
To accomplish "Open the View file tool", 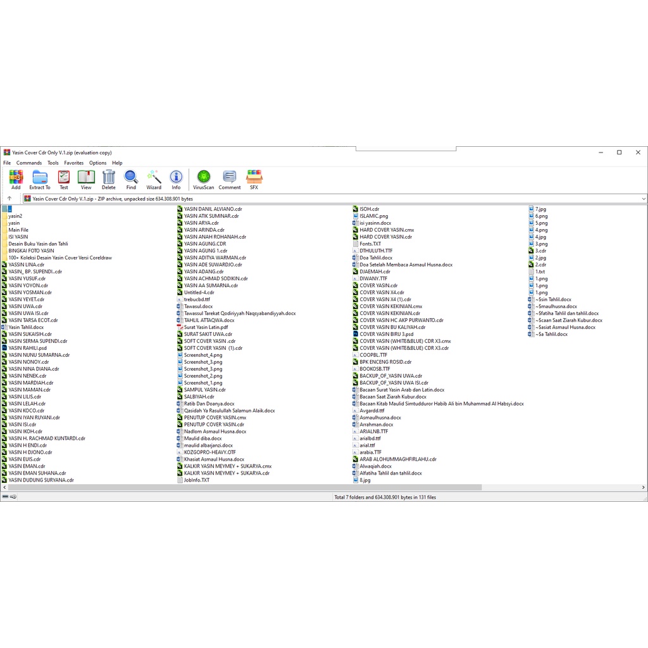I will click(86, 179).
